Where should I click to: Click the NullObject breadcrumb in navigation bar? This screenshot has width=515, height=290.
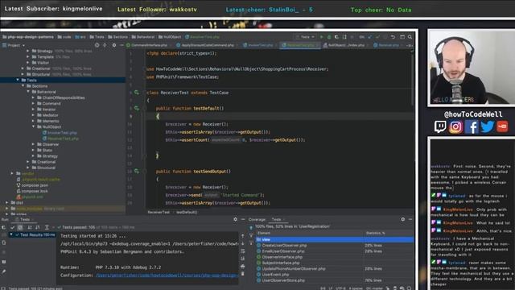click(x=170, y=37)
